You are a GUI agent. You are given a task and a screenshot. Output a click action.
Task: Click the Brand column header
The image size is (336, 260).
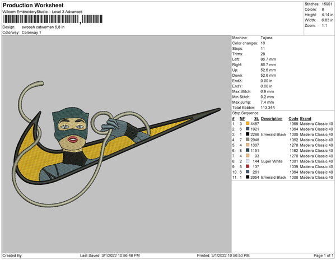(x=306, y=119)
